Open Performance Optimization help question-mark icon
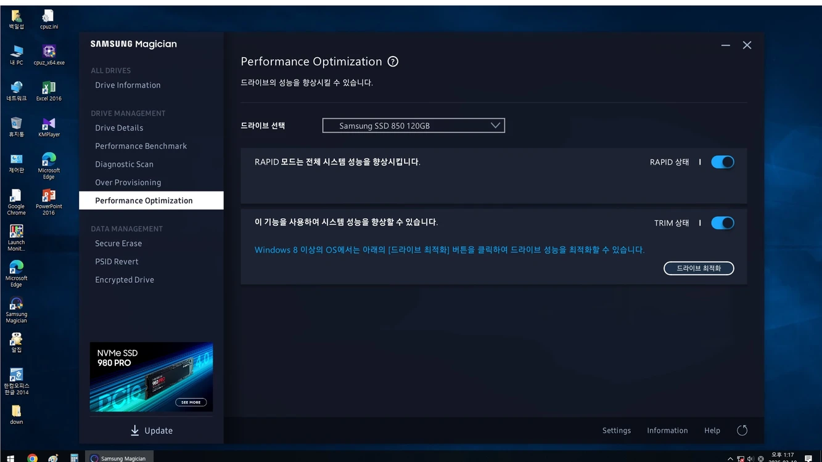The width and height of the screenshot is (822, 462). [x=393, y=62]
